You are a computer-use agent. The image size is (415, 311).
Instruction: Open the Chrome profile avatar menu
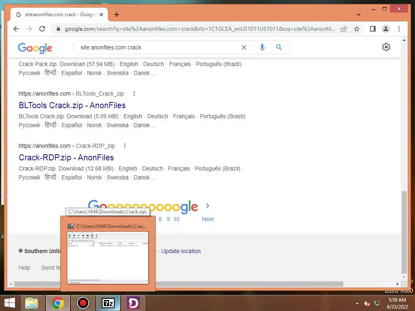386,29
